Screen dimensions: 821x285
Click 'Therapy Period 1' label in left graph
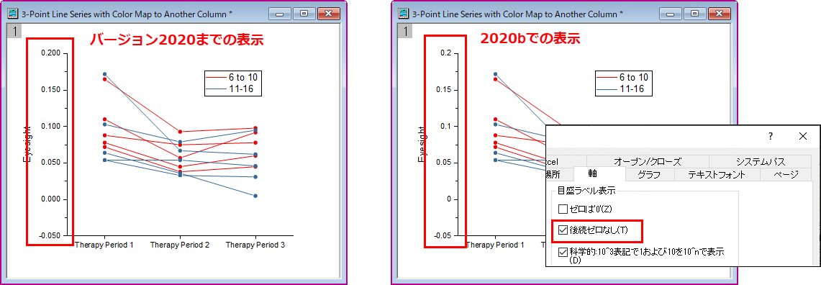coord(104,245)
